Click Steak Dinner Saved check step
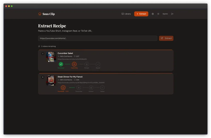 tap(102, 88)
